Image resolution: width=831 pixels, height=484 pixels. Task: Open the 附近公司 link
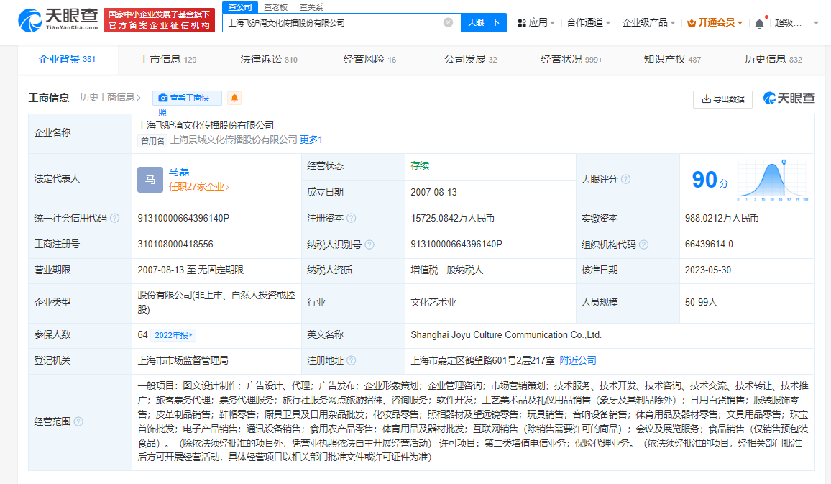pos(578,360)
